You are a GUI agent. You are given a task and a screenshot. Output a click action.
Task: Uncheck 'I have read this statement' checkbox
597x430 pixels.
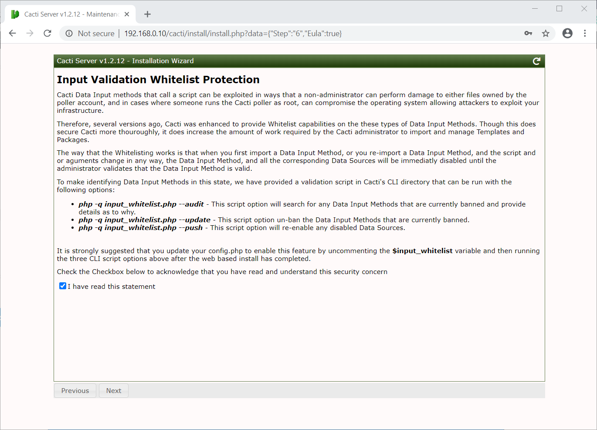coord(62,286)
